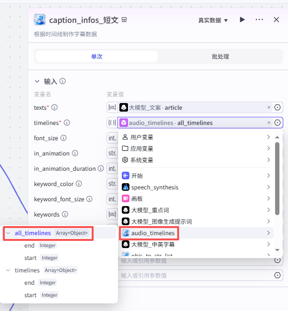Image resolution: width=288 pixels, height=311 pixels.
Task: Open the three-dot more options menu
Action: [x=259, y=20]
